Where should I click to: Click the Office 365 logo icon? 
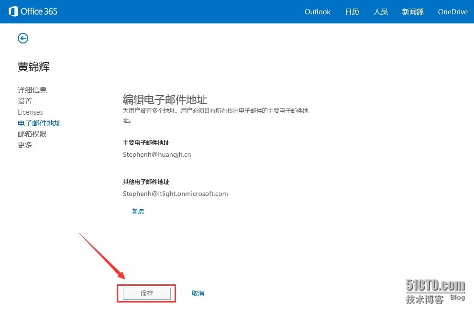click(13, 11)
